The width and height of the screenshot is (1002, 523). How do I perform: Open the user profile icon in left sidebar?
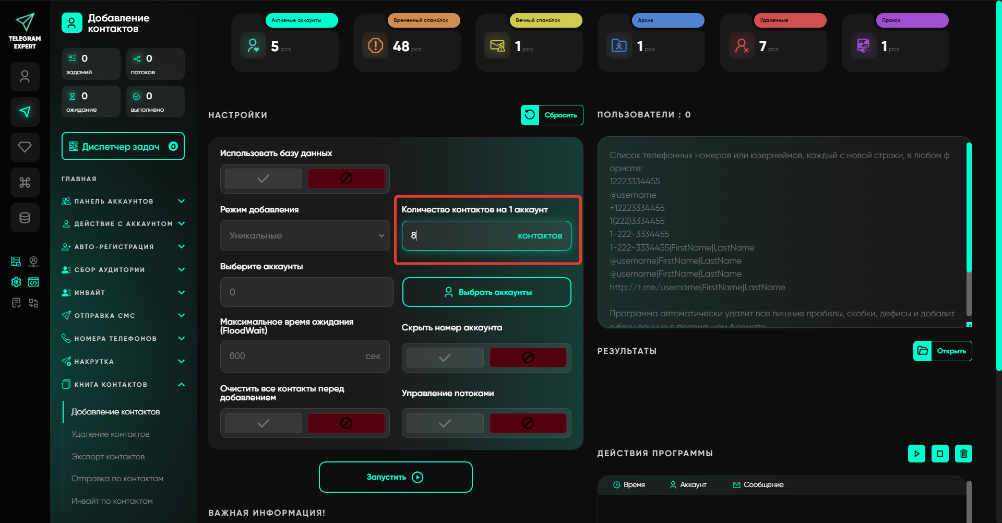(25, 77)
